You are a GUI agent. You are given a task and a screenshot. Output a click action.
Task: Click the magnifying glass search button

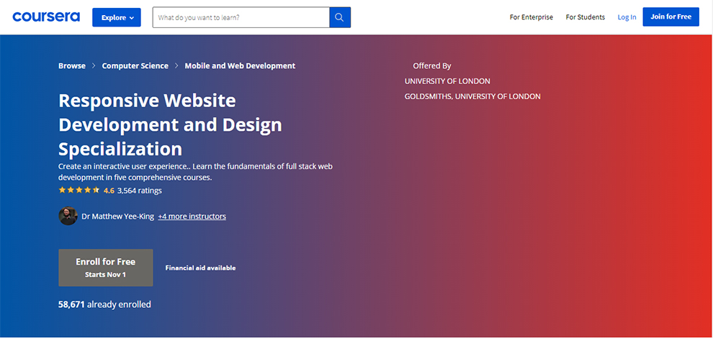pos(340,17)
